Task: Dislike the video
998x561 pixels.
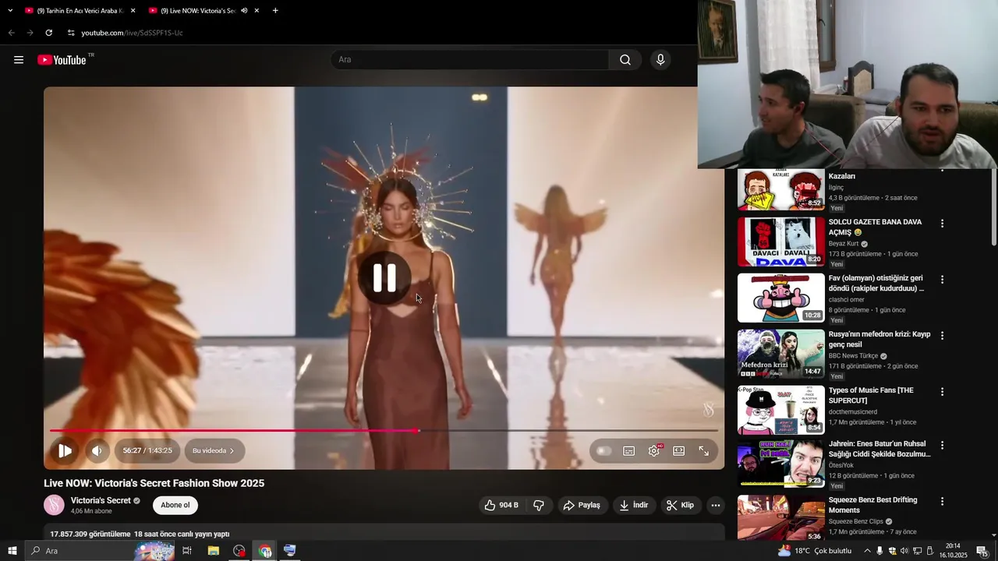Action: click(x=539, y=505)
